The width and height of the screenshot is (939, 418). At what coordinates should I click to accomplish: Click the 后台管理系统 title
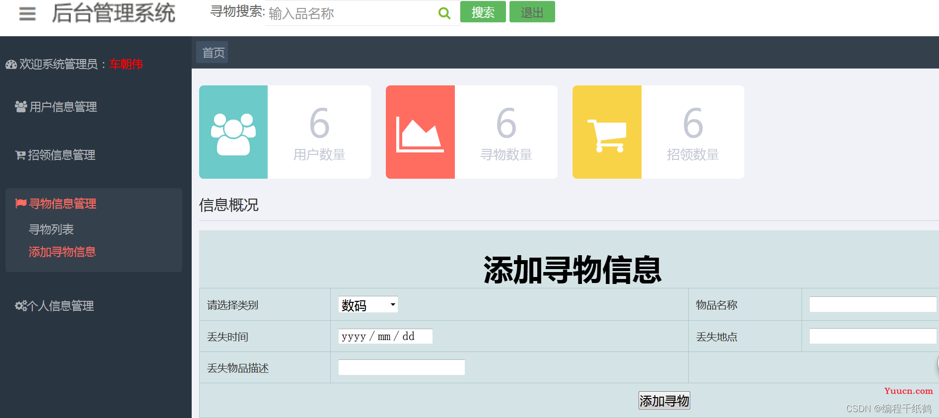pos(114,13)
